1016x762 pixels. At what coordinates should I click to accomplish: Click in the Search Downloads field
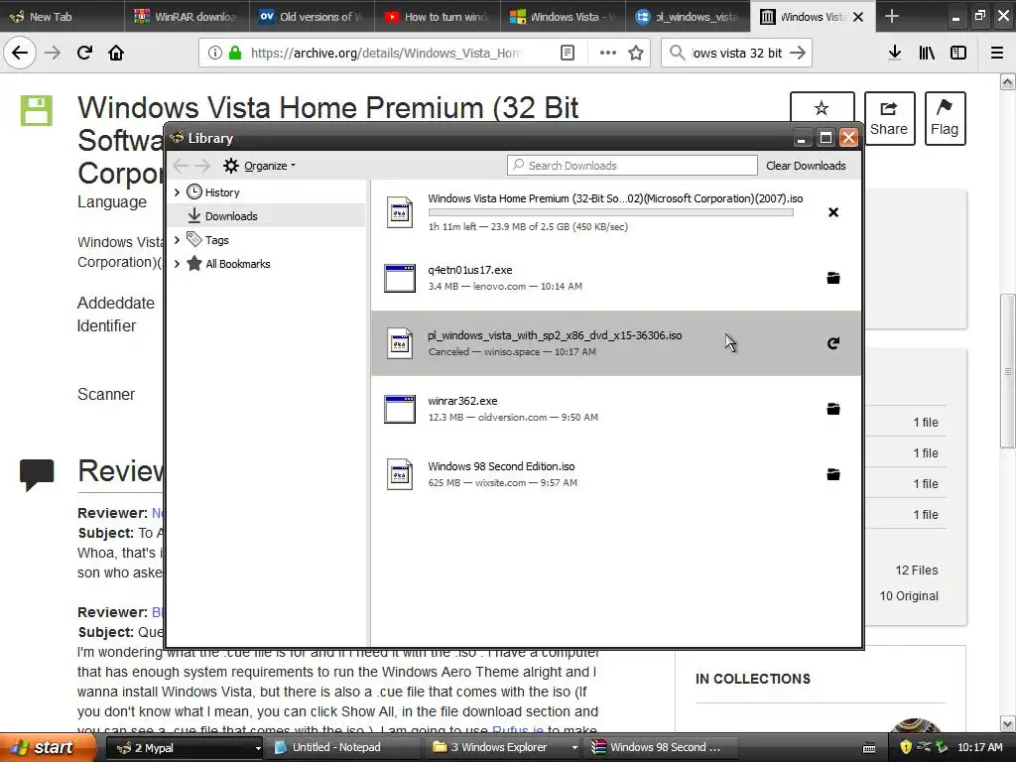pos(632,166)
